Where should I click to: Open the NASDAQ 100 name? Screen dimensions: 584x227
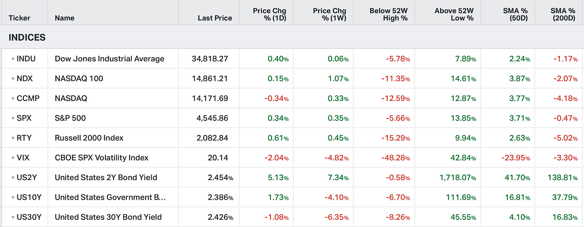(x=79, y=79)
